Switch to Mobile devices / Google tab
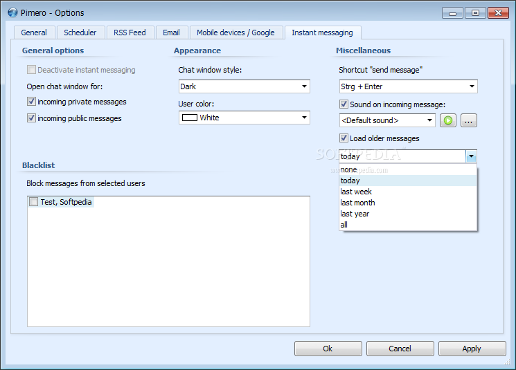Screen dimensions: 516x370 coord(235,33)
